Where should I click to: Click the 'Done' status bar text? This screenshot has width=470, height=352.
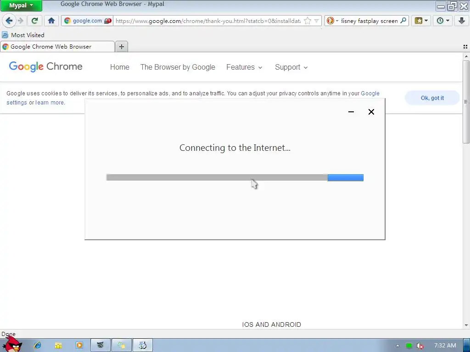(8, 334)
